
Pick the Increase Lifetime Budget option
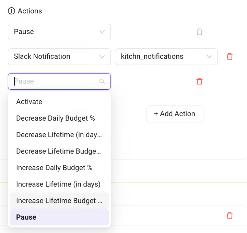click(x=59, y=201)
